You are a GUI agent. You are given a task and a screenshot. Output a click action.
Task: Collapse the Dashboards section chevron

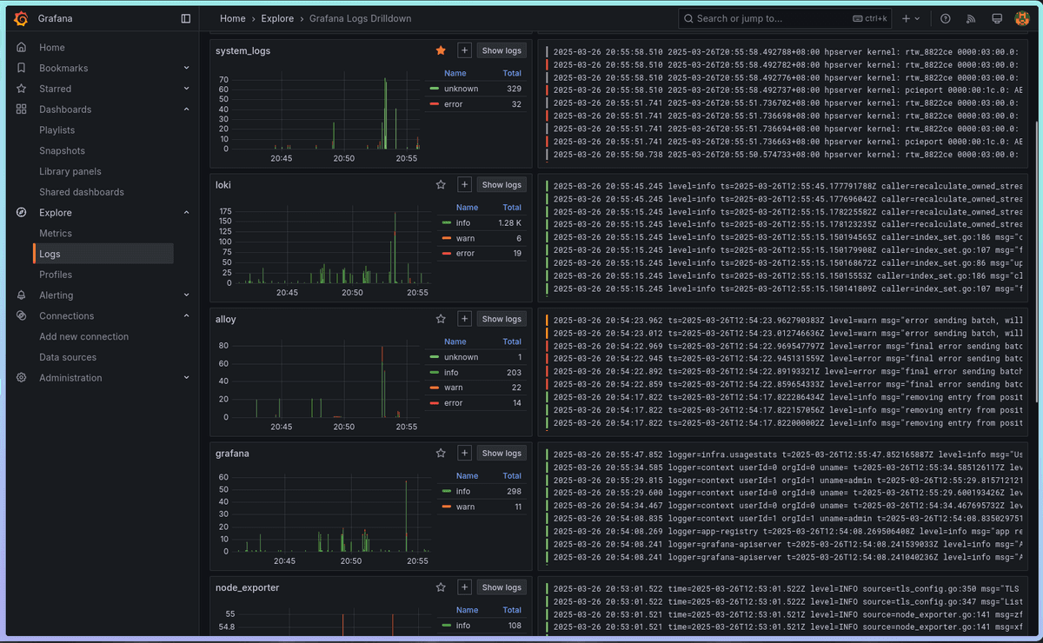coord(186,109)
